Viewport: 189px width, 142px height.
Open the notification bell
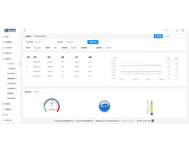177,30
